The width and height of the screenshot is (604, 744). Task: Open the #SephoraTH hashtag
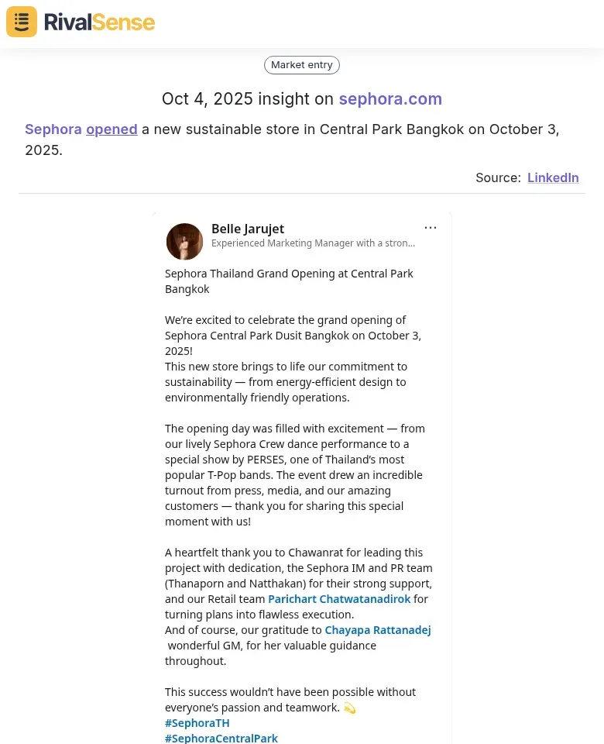197,723
